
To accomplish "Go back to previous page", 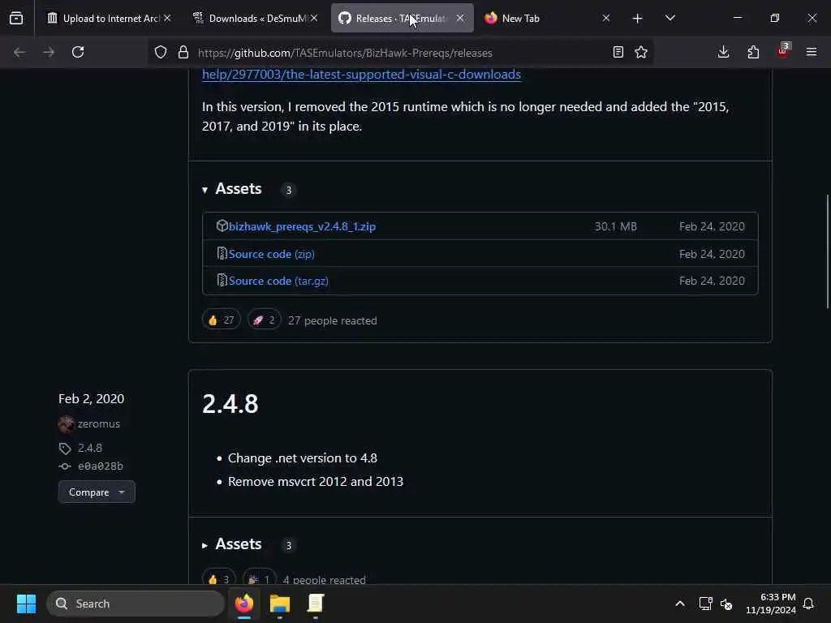I will 19,52.
